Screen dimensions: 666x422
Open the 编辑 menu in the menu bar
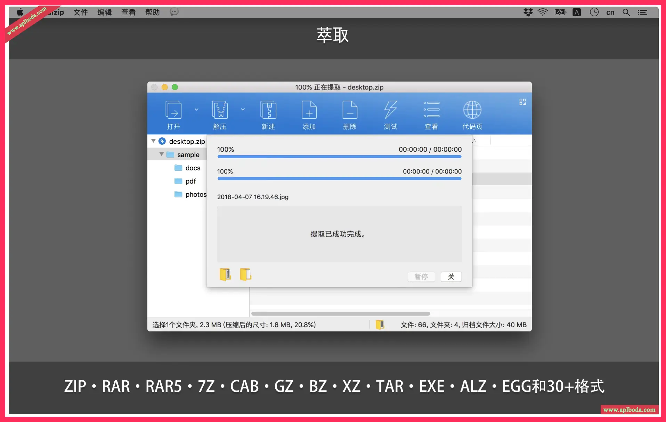(x=104, y=12)
